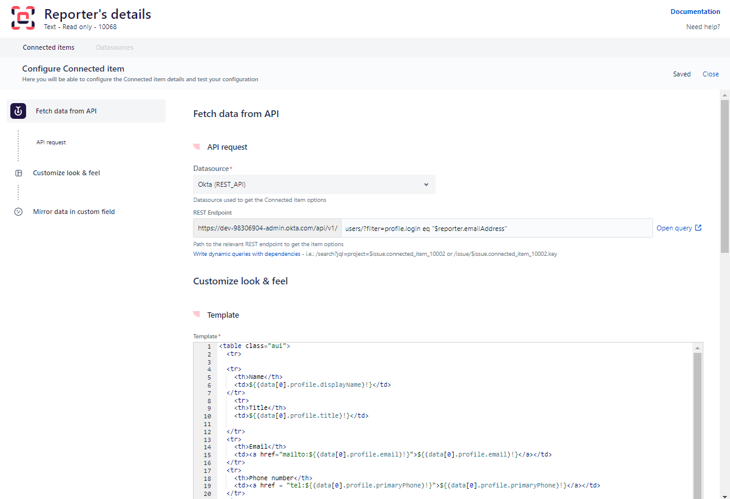
Task: Click the pink marker next to API request
Action: (x=197, y=147)
